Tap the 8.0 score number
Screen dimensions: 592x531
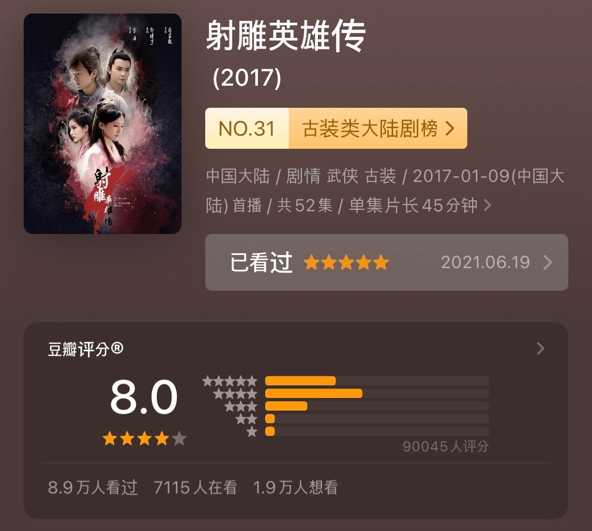(144, 397)
